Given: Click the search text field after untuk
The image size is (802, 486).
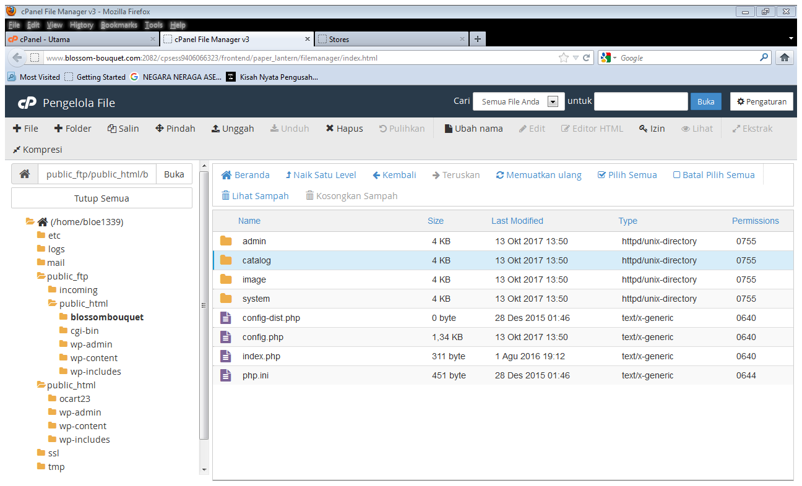Looking at the screenshot, I should [x=640, y=101].
